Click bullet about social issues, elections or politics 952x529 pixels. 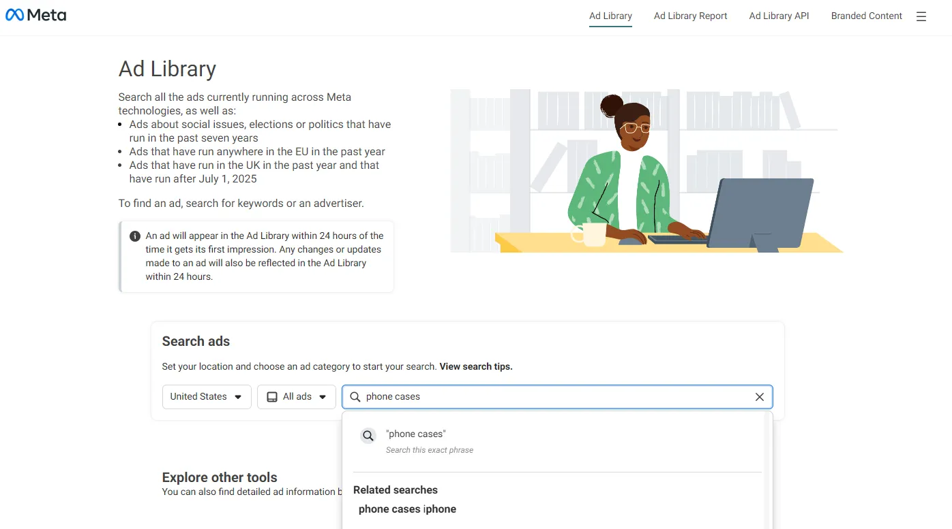[260, 131]
